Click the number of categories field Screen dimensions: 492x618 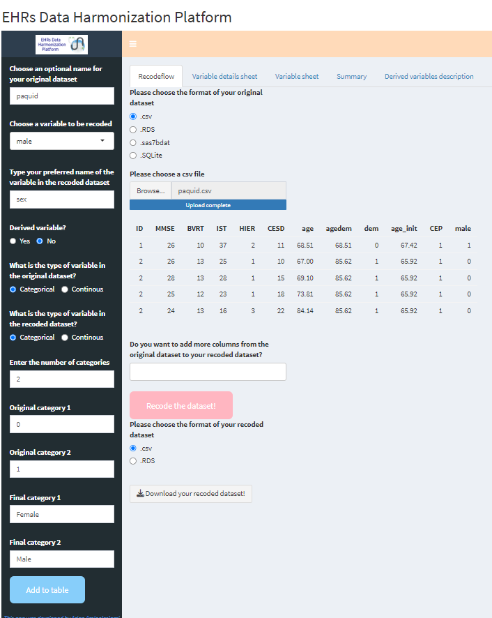pos(62,379)
